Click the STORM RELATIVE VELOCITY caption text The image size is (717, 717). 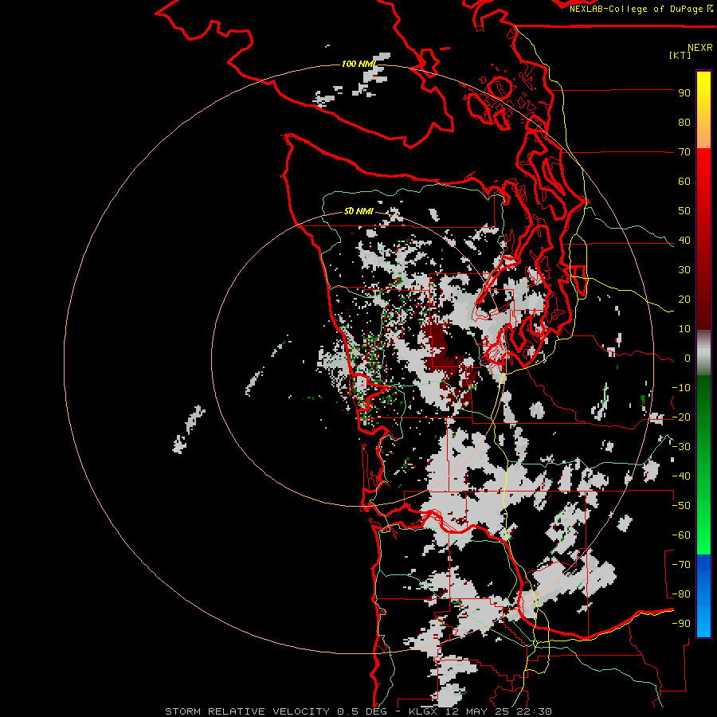(248, 711)
